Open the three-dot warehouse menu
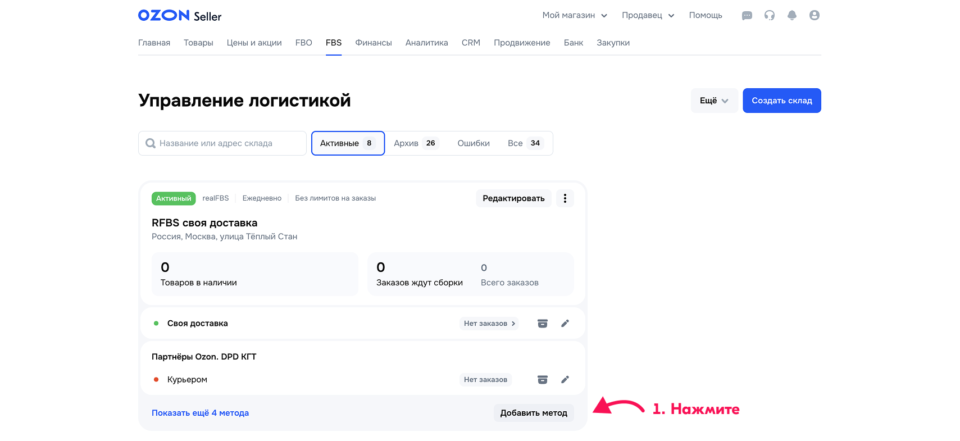Screen dimensions: 960x441 tap(565, 198)
